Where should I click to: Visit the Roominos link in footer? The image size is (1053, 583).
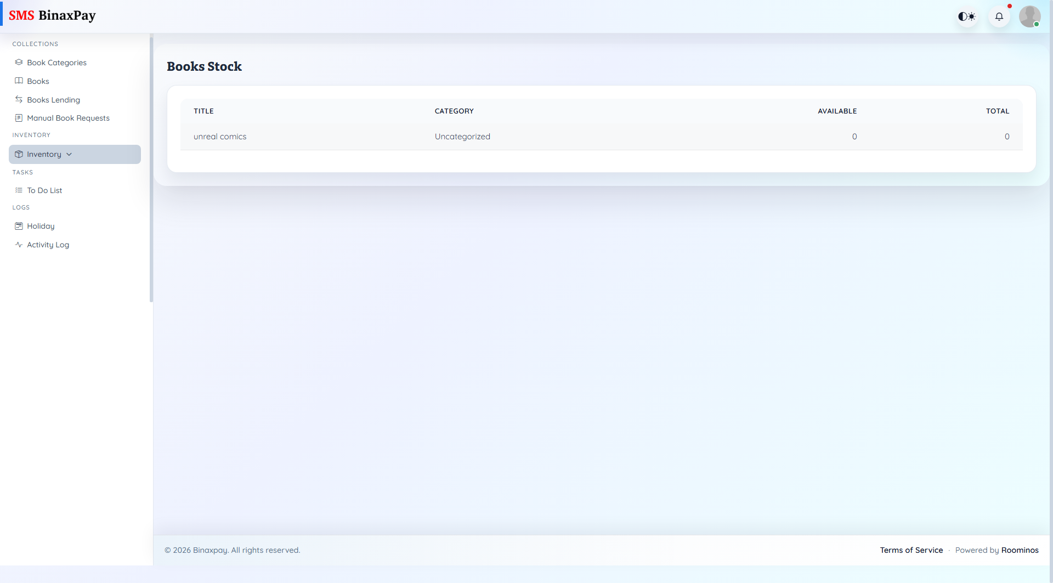pos(1020,550)
